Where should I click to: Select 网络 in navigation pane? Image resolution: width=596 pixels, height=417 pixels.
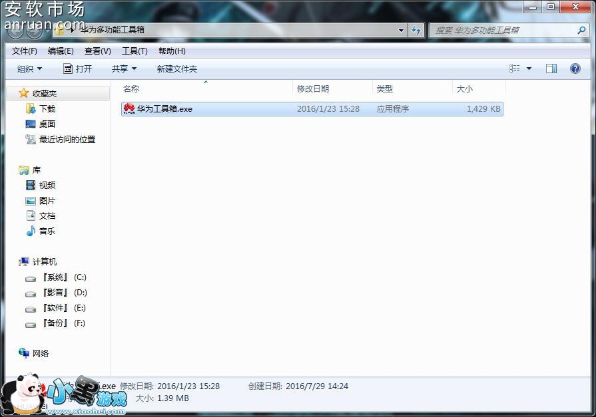point(41,354)
